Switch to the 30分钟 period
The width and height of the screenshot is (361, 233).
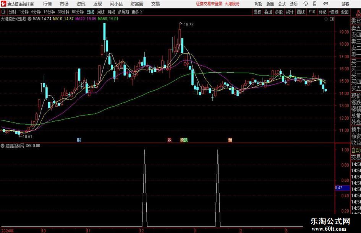click(63, 12)
